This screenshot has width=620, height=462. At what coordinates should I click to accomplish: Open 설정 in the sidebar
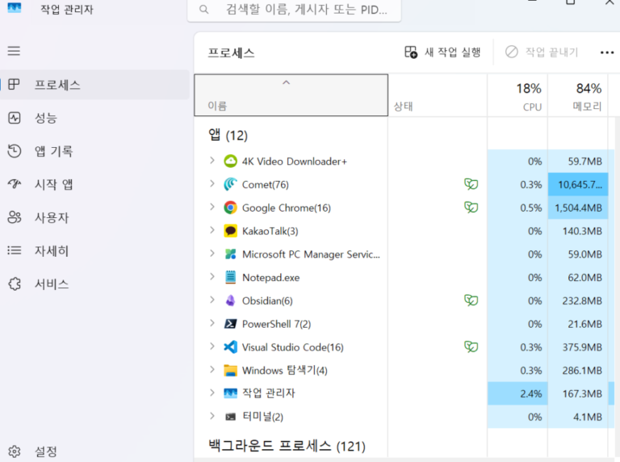point(95,451)
